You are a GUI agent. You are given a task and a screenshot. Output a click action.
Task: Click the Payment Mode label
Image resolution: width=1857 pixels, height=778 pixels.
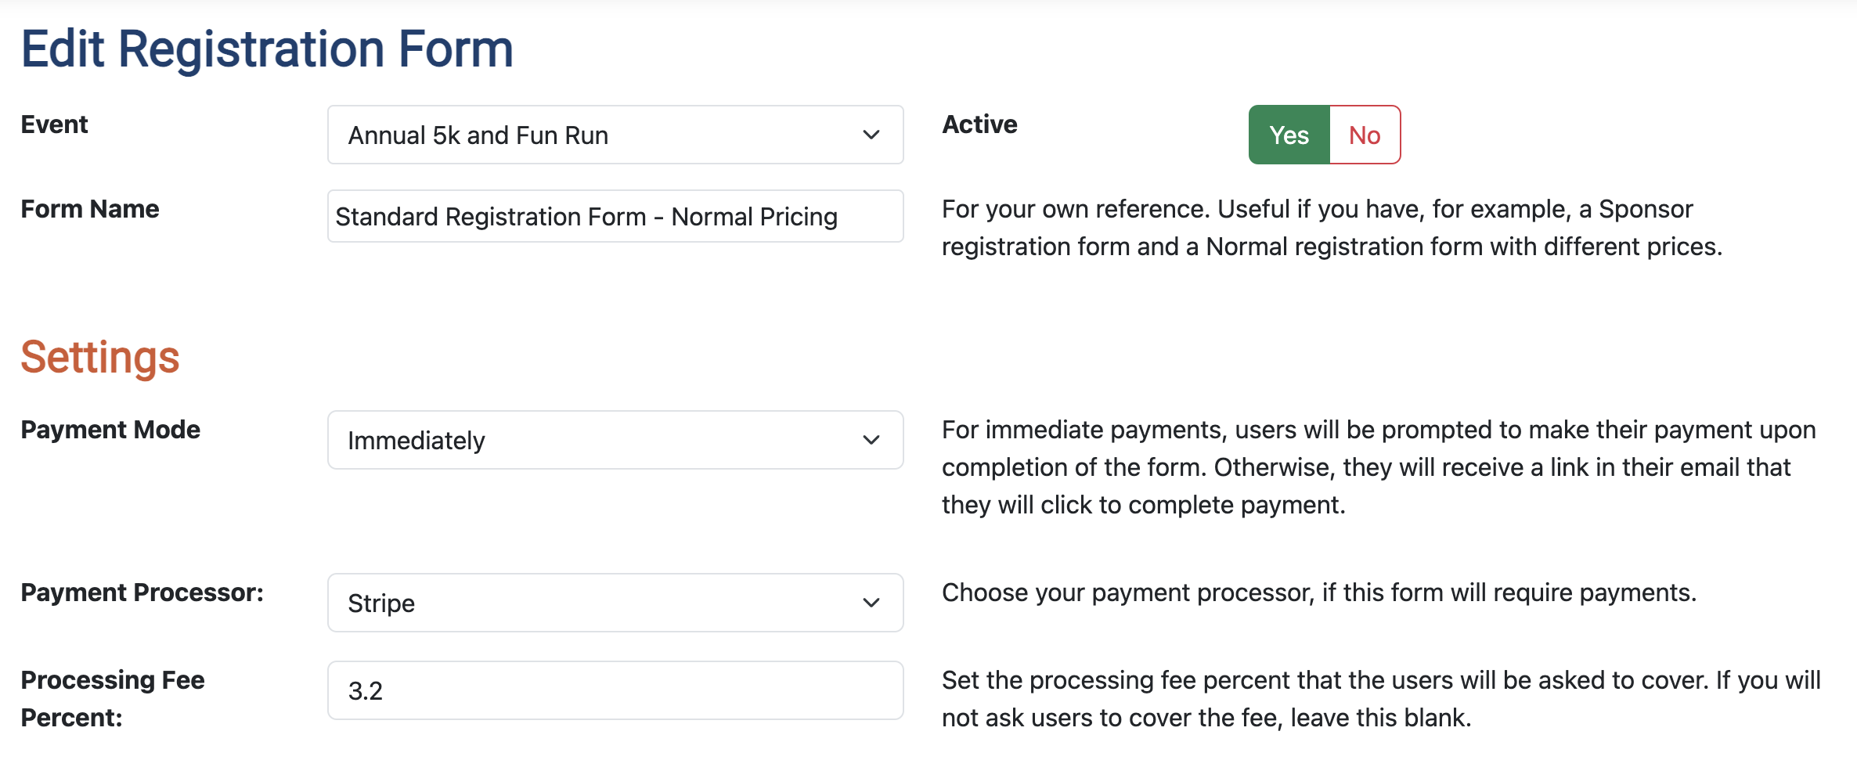click(x=110, y=430)
